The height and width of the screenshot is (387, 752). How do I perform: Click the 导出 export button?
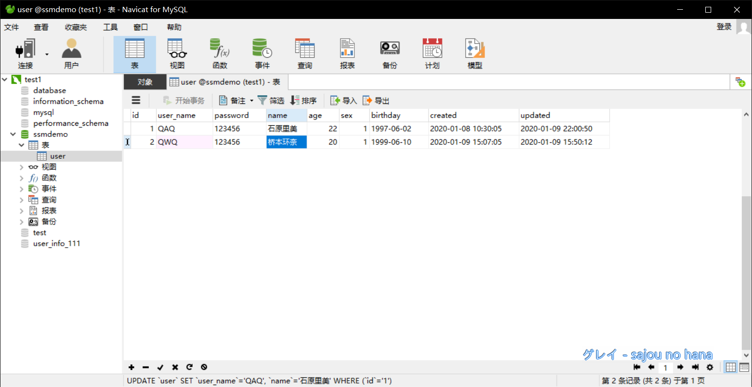(376, 101)
